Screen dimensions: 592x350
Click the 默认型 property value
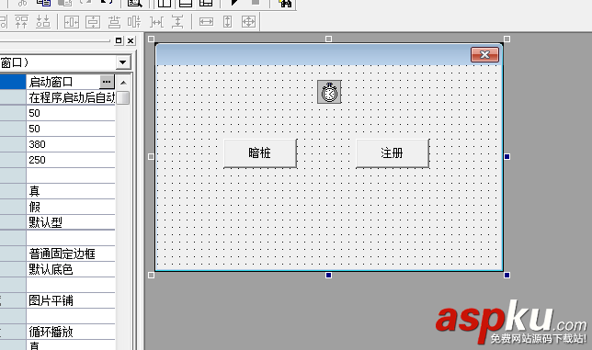tap(71, 222)
